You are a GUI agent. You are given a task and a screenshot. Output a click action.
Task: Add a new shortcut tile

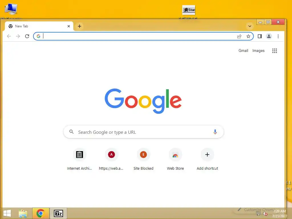[207, 159]
